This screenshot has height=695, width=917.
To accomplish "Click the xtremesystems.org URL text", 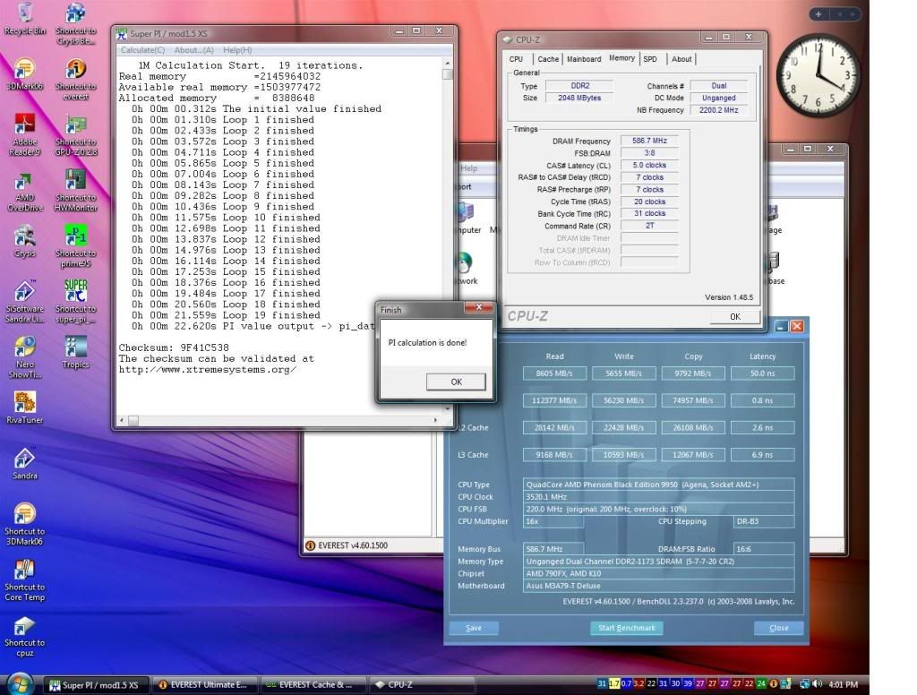I will (x=208, y=369).
